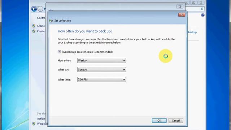Close the greyed dialog behind Set up backup
Image resolution: width=231 pixels, height=130 pixels.
[x=180, y=6]
